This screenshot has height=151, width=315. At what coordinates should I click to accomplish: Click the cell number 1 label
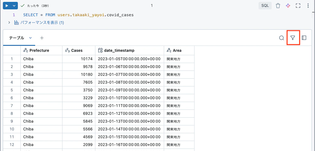152,6
